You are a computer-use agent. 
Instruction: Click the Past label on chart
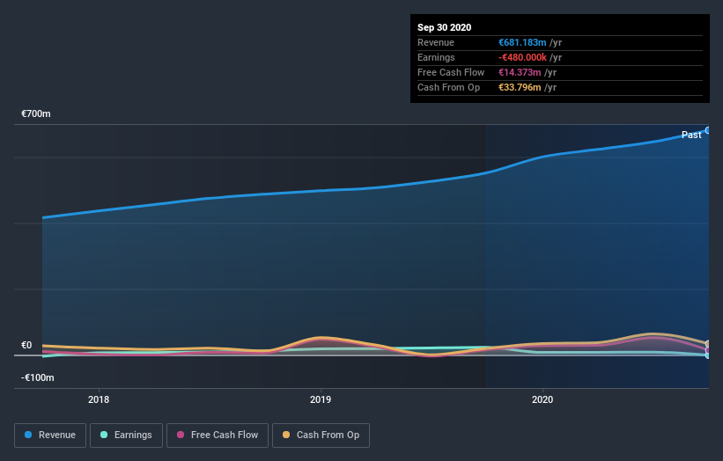click(x=691, y=135)
